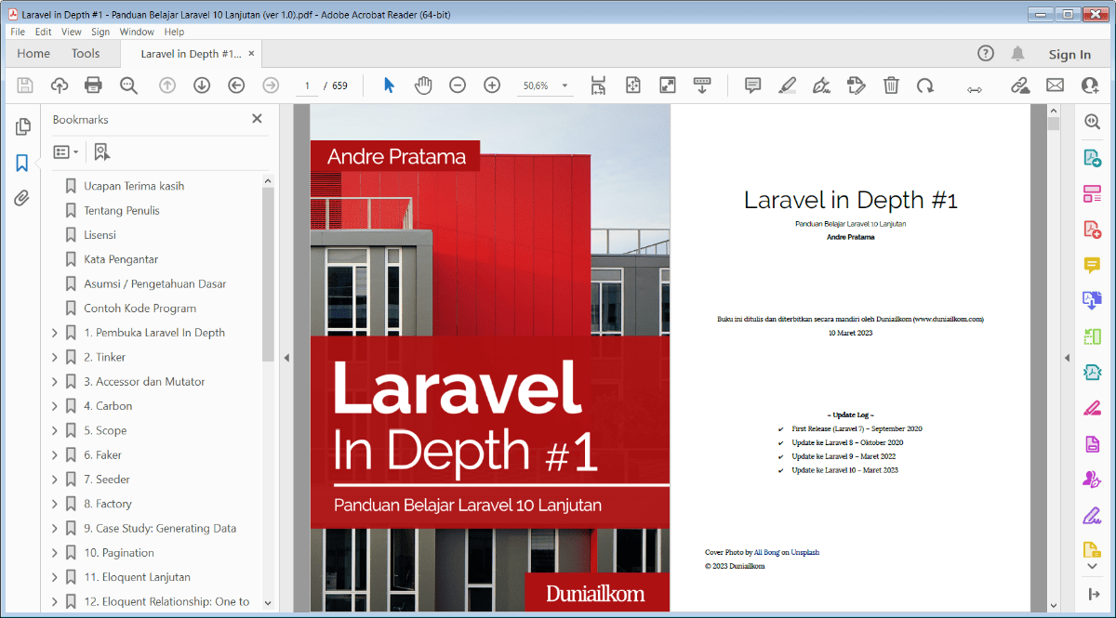Open the File menu
This screenshot has width=1116, height=618.
click(x=18, y=32)
